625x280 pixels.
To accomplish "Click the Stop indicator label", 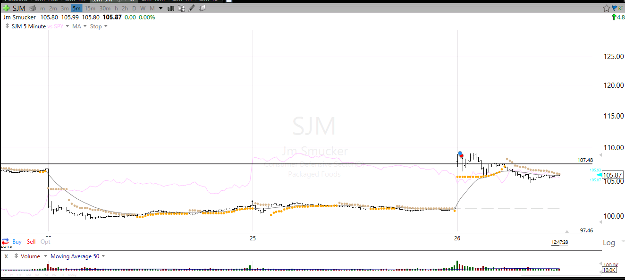I will [x=96, y=26].
